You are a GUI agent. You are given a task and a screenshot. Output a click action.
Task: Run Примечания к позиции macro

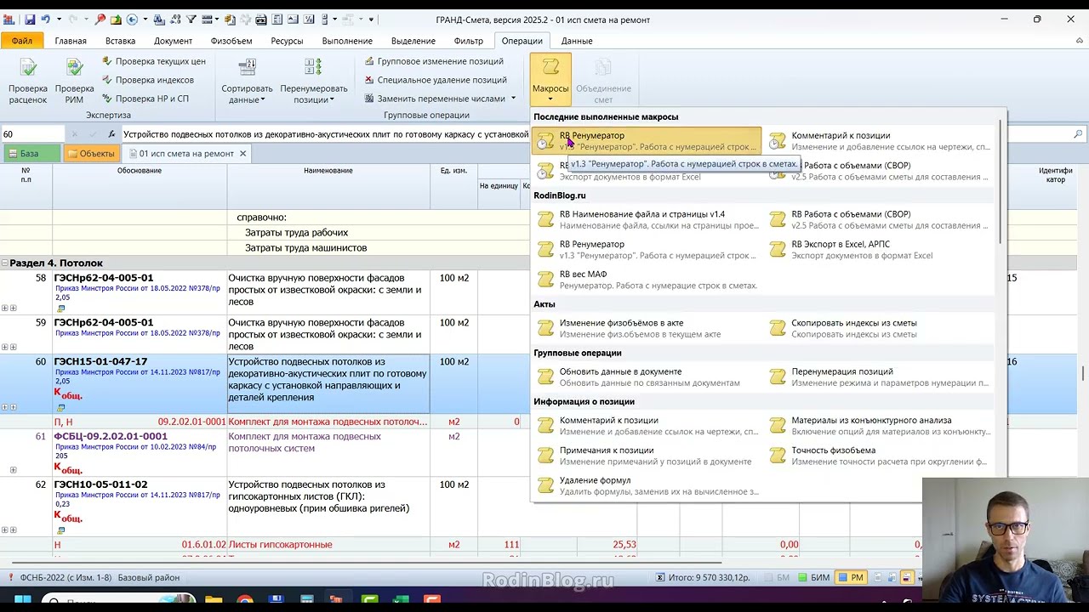(x=647, y=456)
